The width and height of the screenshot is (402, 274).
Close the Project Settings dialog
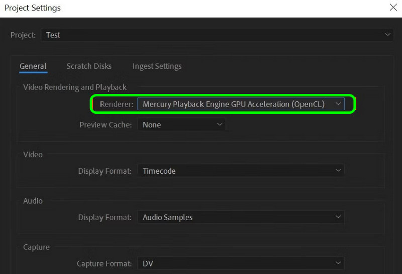(393, 8)
